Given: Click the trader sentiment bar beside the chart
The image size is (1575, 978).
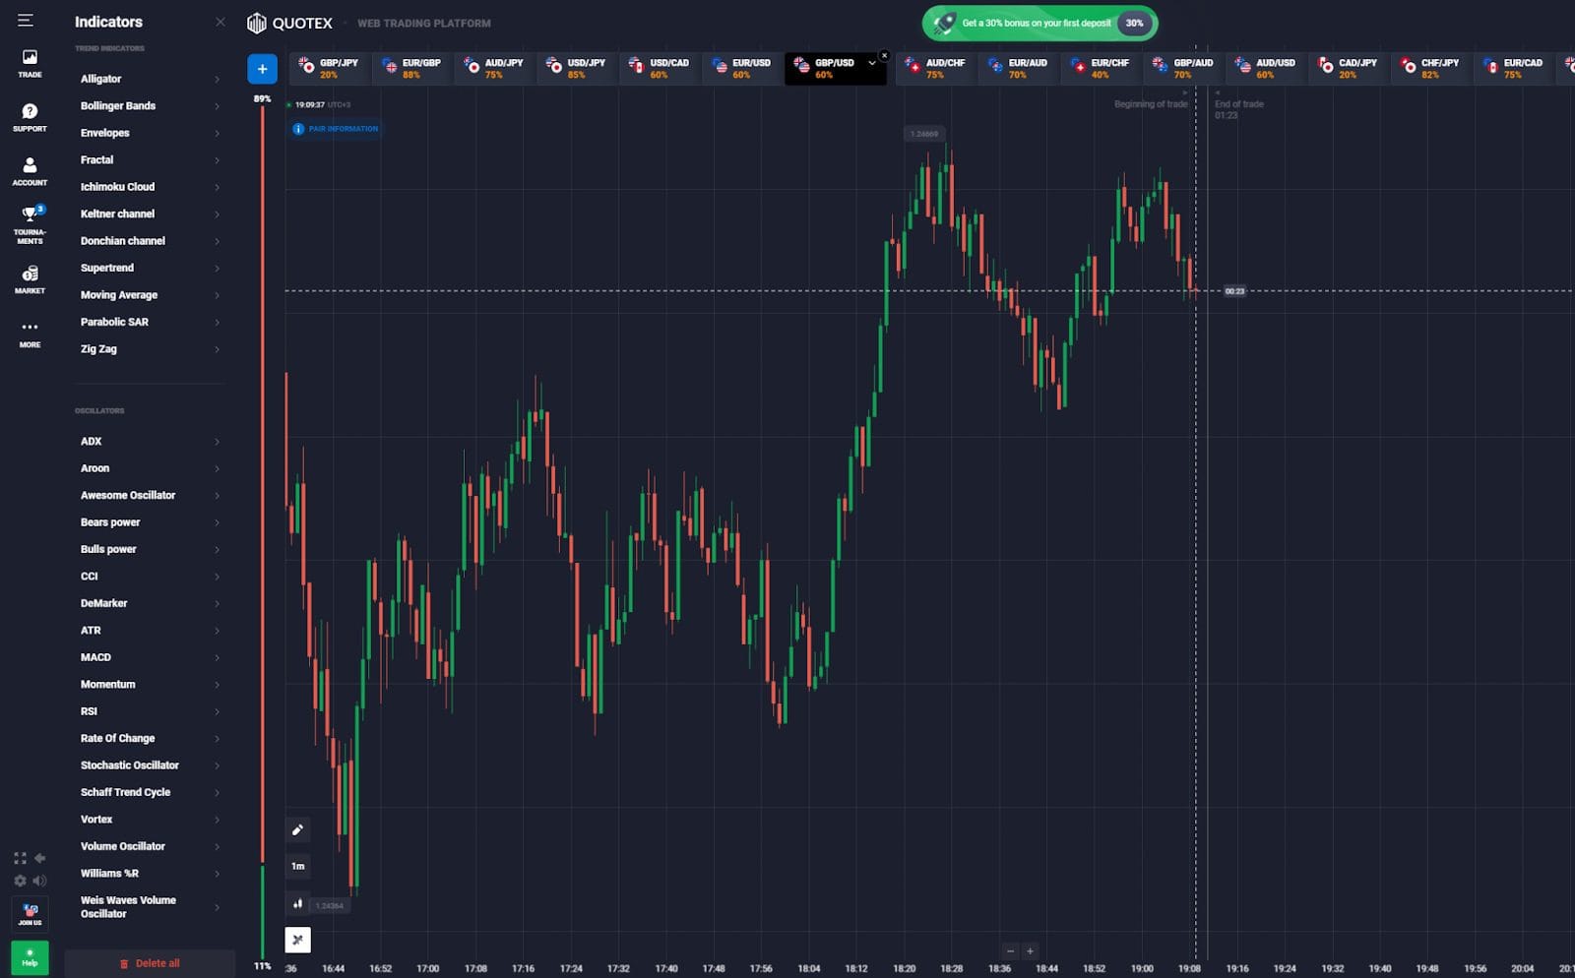Looking at the screenshot, I should [x=263, y=532].
